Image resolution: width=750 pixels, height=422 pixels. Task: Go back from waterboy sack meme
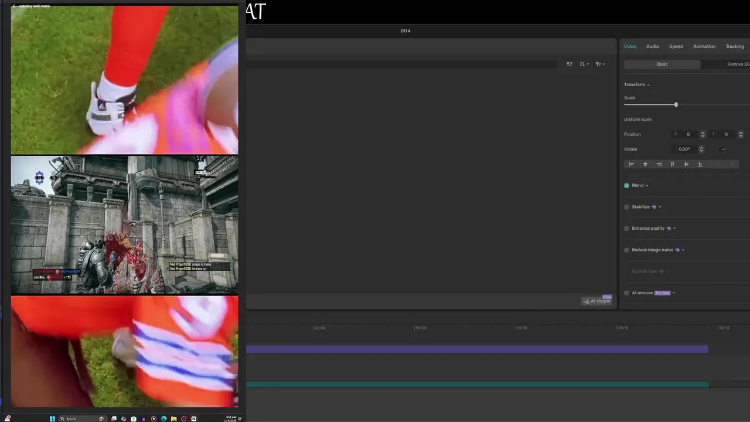14,6
